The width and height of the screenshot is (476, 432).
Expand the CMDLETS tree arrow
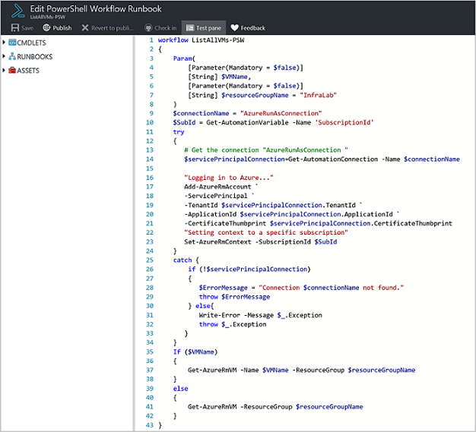point(4,43)
